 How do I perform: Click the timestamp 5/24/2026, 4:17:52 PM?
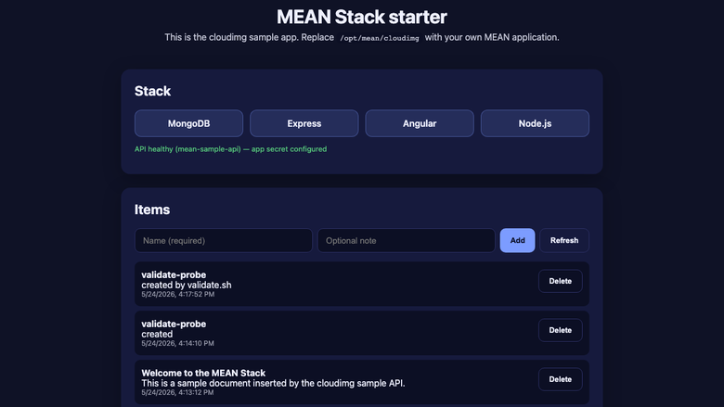[178, 294]
